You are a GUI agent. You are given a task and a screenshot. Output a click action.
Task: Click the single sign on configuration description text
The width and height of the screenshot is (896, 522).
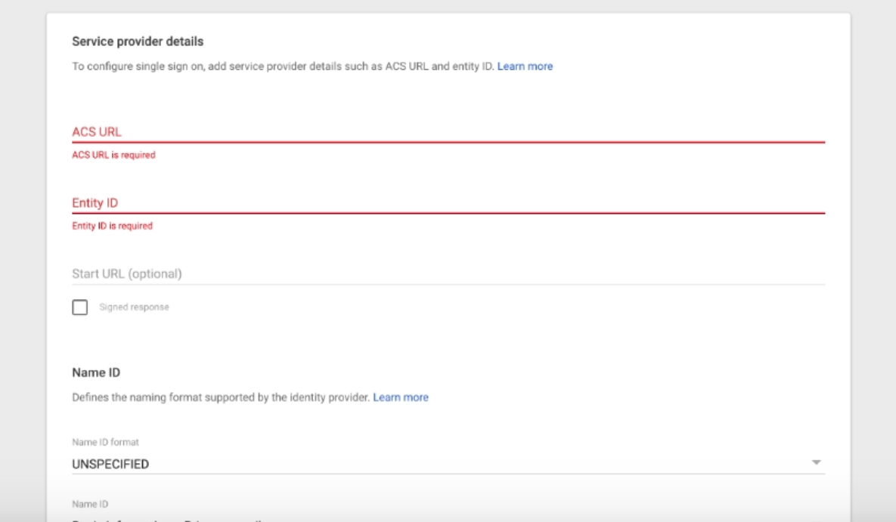(283, 66)
